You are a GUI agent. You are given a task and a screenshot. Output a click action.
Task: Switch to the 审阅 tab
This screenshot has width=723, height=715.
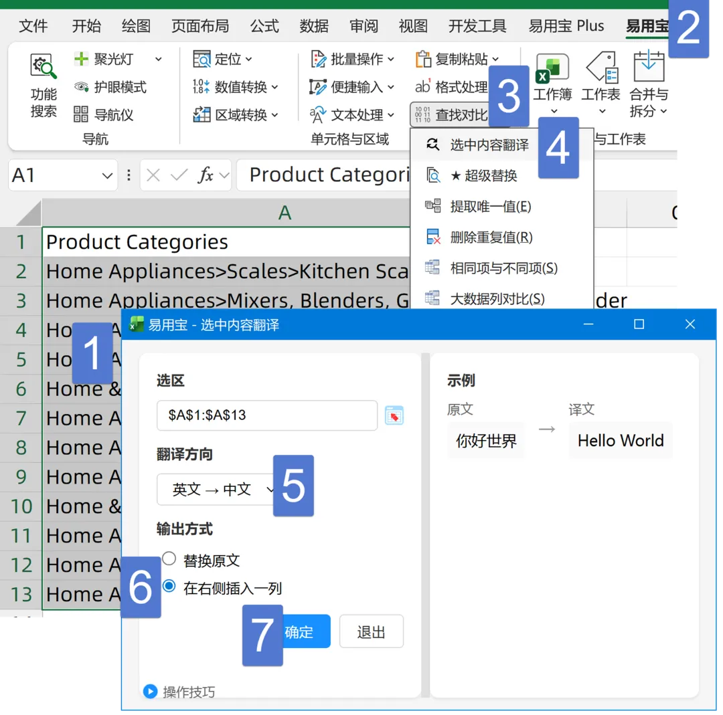(x=364, y=26)
